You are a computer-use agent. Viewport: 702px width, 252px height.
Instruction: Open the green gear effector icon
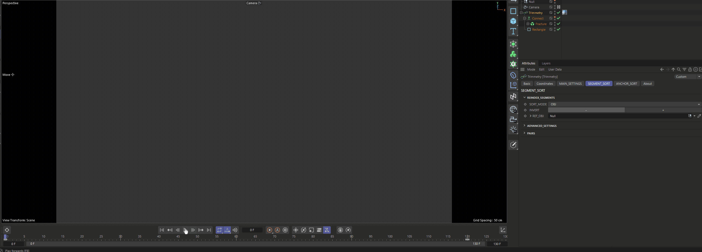[513, 64]
